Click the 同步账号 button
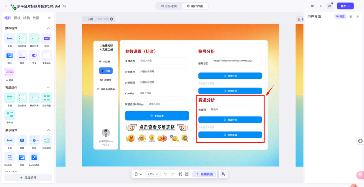364x187 pixels. tap(230, 91)
